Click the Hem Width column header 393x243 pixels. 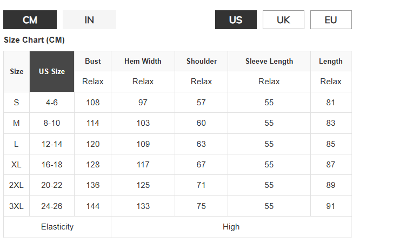point(143,61)
